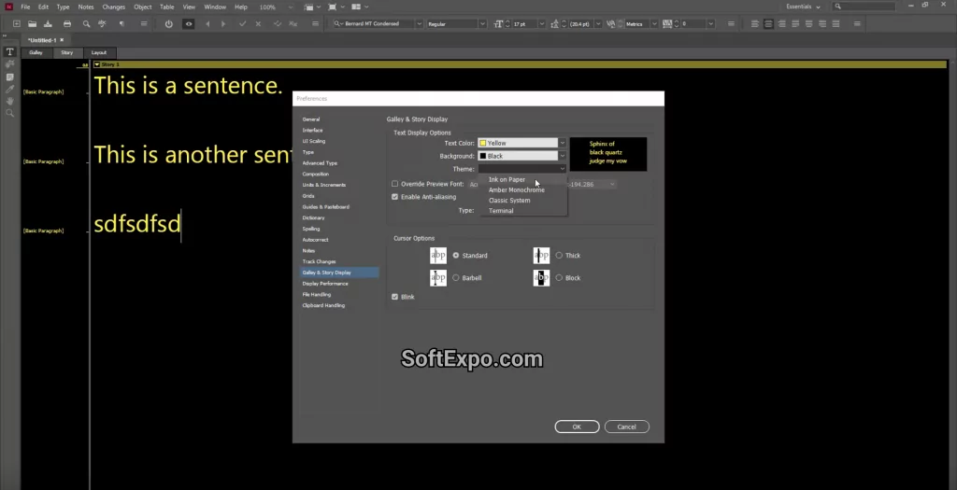Select the Hand tool

[10, 101]
